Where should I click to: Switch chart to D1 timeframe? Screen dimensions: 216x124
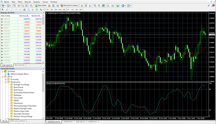point(73,10)
